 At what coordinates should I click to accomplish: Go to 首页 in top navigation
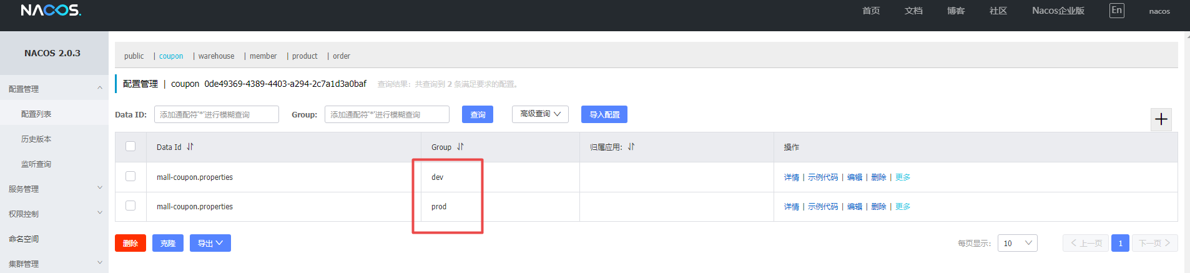(x=871, y=11)
